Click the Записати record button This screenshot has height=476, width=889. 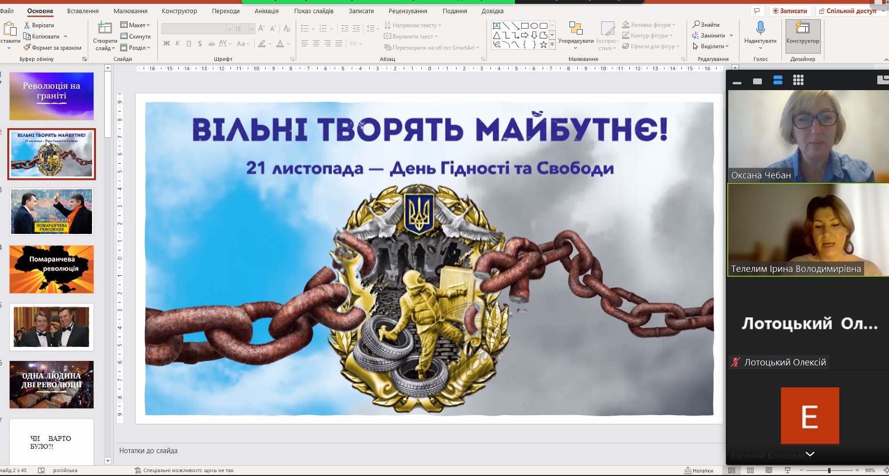click(x=790, y=11)
